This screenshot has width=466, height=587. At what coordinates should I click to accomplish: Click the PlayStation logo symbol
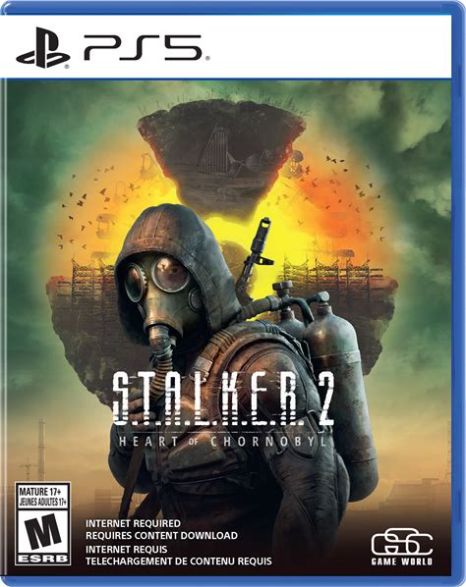(43, 47)
